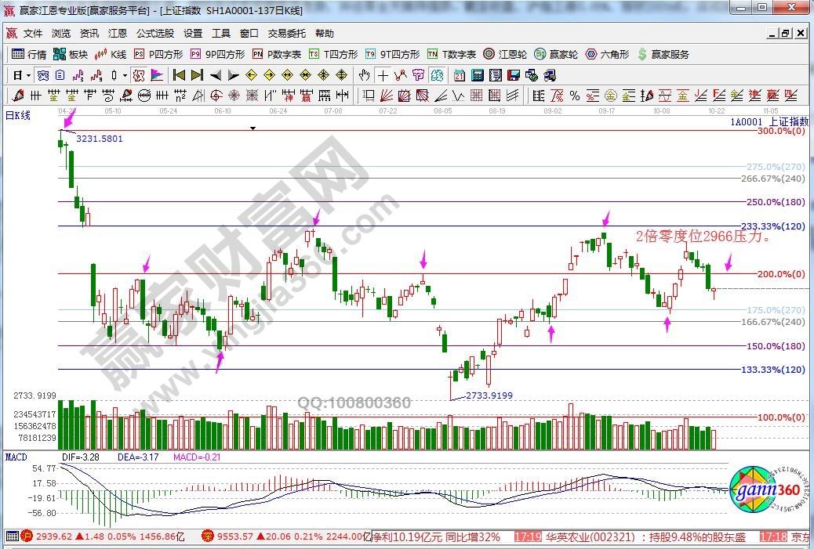Image resolution: width=814 pixels, height=549 pixels.
Task: Jump to last bar with skip-forward icon
Action: pyautogui.click(x=197, y=75)
